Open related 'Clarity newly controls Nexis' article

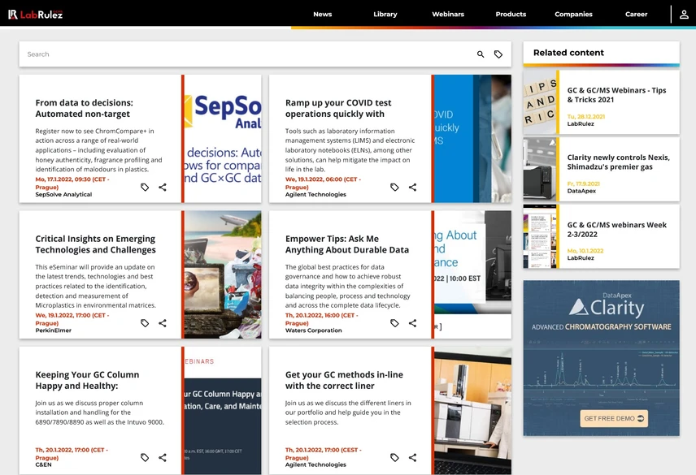(618, 162)
